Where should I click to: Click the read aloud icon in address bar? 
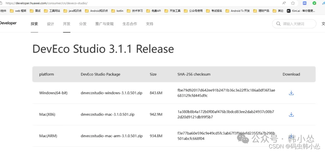tap(284, 3)
